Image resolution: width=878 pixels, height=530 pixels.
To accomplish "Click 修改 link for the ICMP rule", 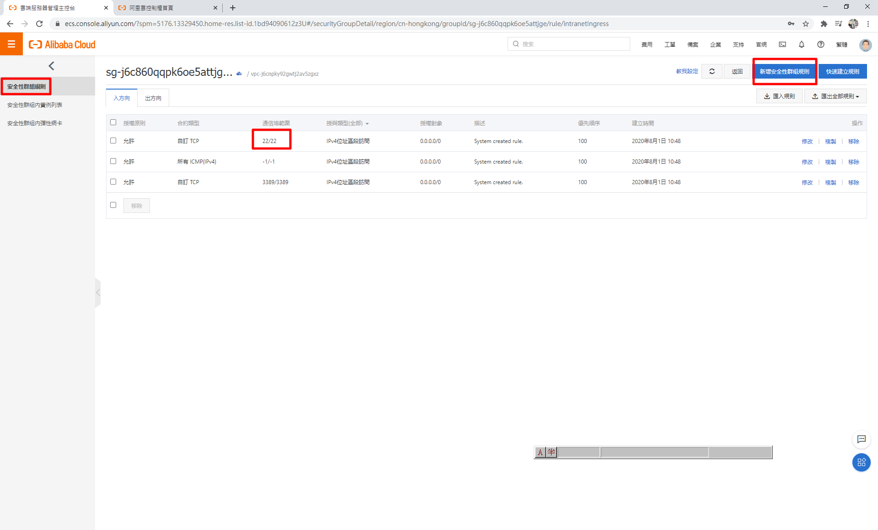I will pyautogui.click(x=807, y=162).
